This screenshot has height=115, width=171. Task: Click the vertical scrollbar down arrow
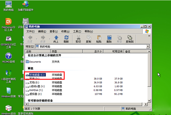click(149, 101)
